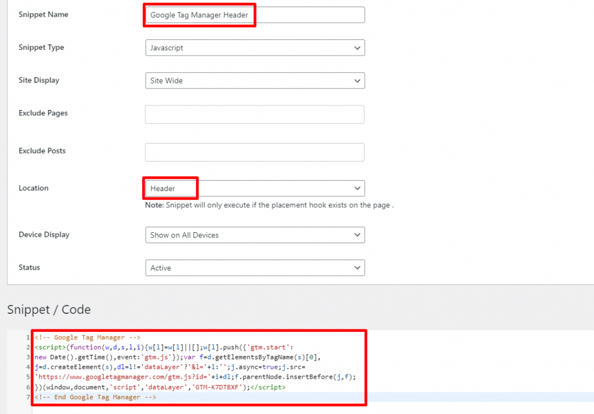The image size is (594, 414).
Task: Click code line 3 with new Date().getTime()
Action: (x=178, y=357)
